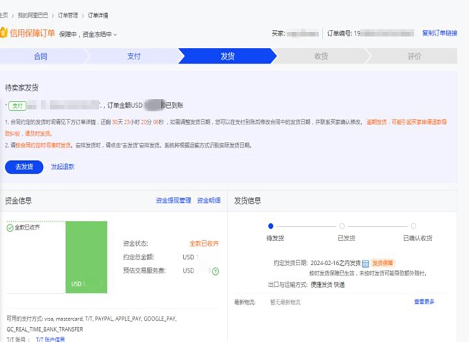
Task: Click the 订单管理 breadcrumb
Action: [68, 15]
